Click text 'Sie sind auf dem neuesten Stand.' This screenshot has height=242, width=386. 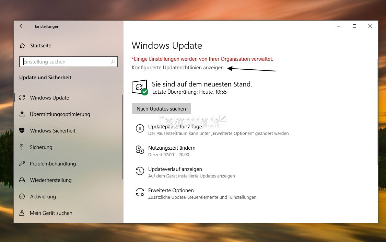pos(202,84)
